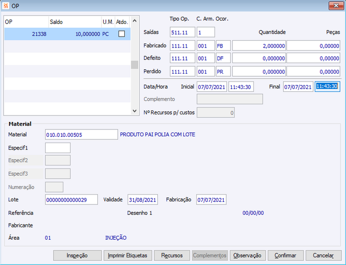Open the Recursos button
The width and height of the screenshot is (346, 265).
(x=172, y=255)
